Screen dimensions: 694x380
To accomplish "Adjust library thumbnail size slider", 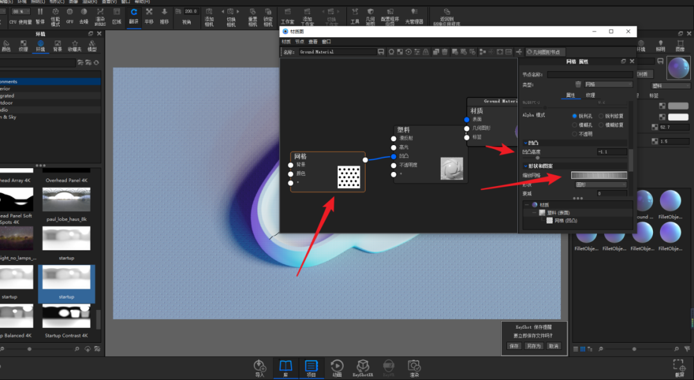I will tap(29, 349).
